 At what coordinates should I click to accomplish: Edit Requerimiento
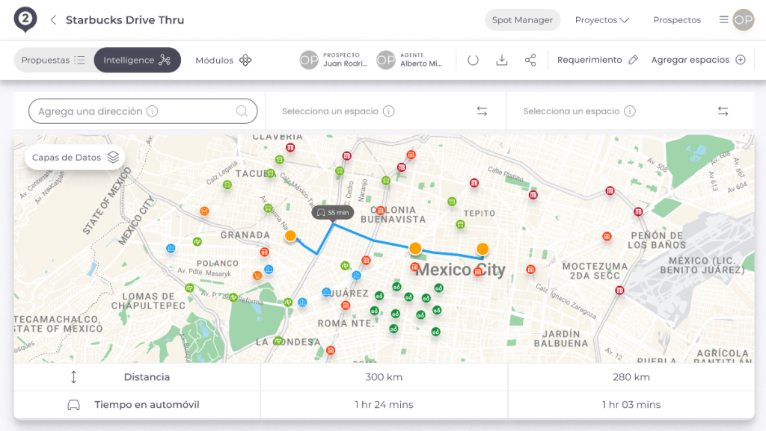[598, 60]
